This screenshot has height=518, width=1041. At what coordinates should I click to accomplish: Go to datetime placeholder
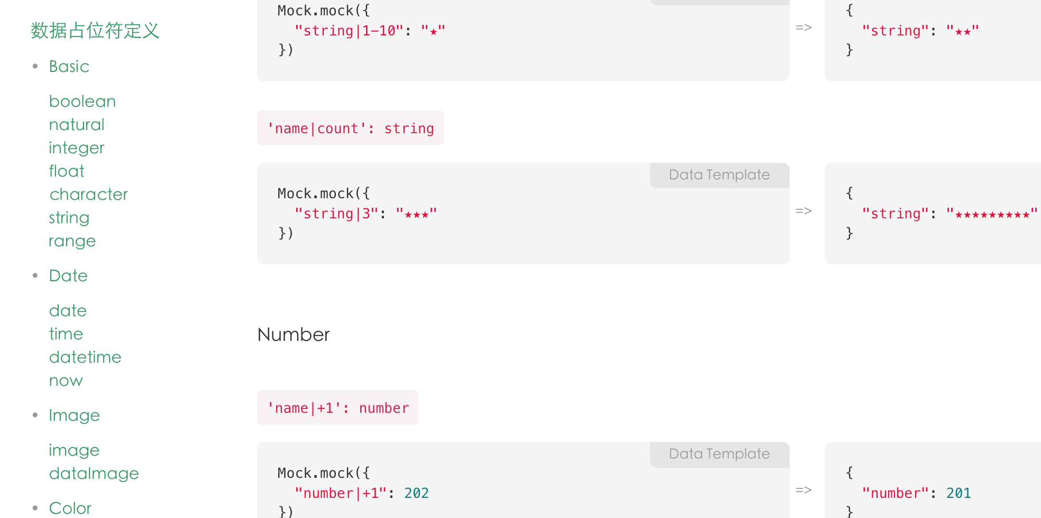pyautogui.click(x=85, y=357)
